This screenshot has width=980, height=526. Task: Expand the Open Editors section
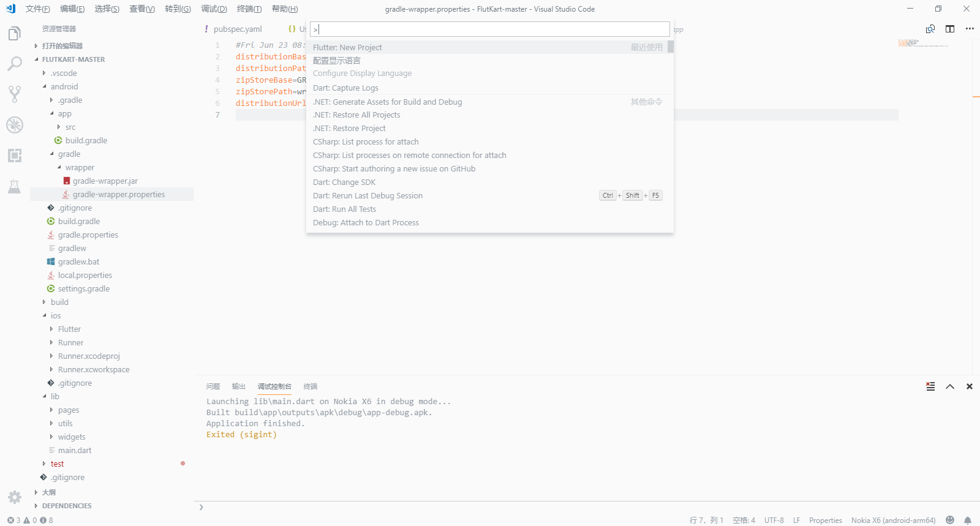click(62, 46)
